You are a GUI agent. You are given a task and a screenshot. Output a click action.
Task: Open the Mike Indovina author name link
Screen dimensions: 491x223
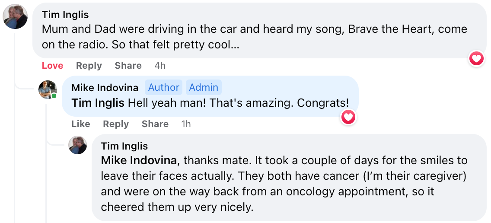pyautogui.click(x=105, y=88)
